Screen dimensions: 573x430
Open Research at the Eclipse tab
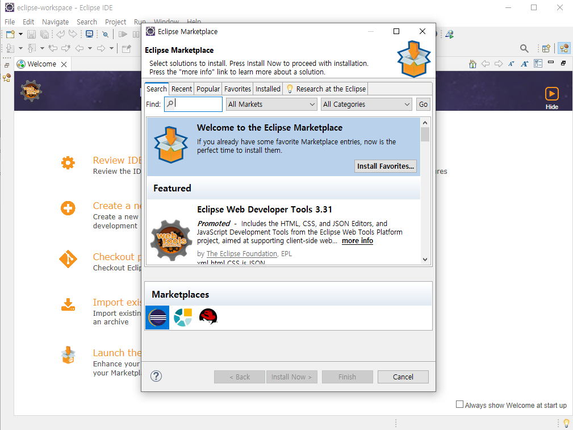pyautogui.click(x=325, y=89)
